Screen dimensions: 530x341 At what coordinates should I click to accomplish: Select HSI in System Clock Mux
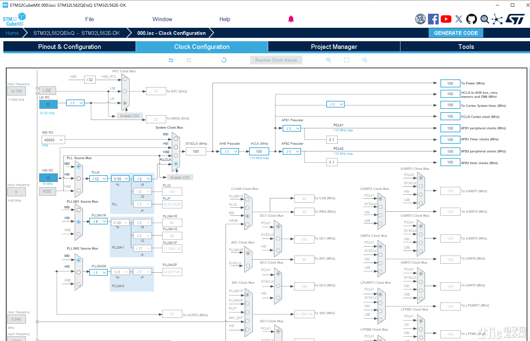click(176, 147)
